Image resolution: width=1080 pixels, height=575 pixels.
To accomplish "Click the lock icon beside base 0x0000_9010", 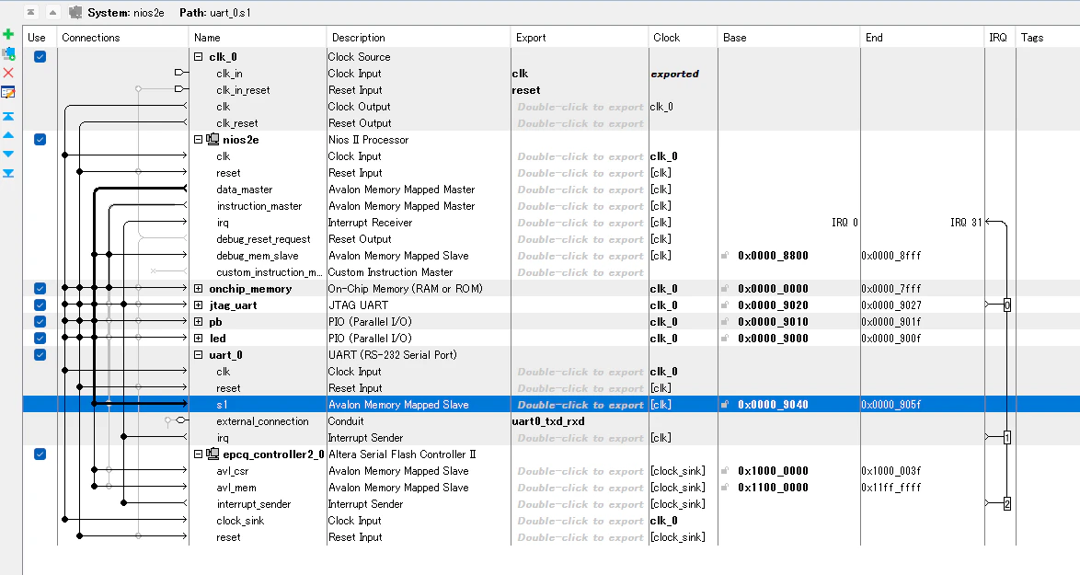I will click(x=725, y=322).
